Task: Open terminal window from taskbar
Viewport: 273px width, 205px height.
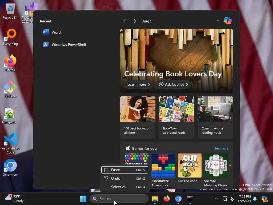Action: click(190, 199)
